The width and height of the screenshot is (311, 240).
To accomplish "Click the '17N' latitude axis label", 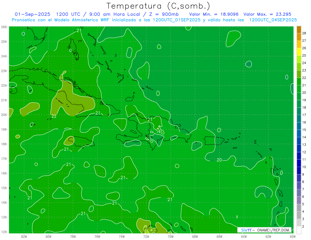I will (x=4, y=159).
